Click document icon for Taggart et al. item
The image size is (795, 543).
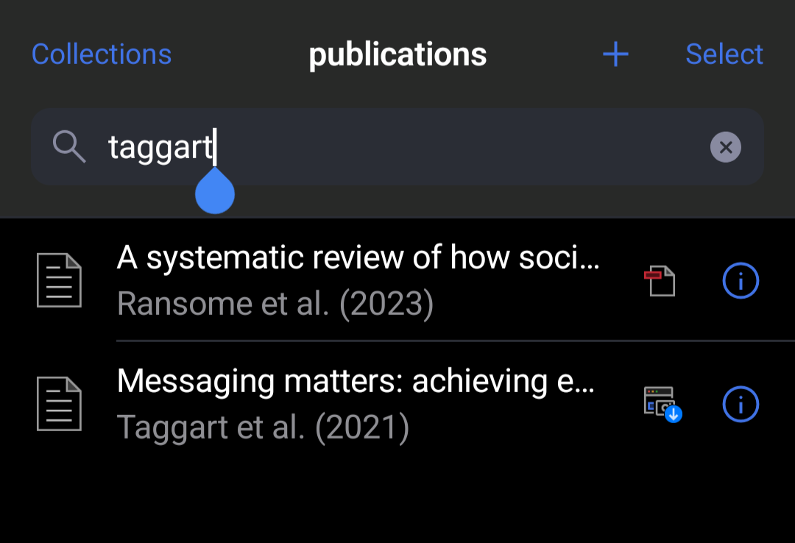(60, 404)
